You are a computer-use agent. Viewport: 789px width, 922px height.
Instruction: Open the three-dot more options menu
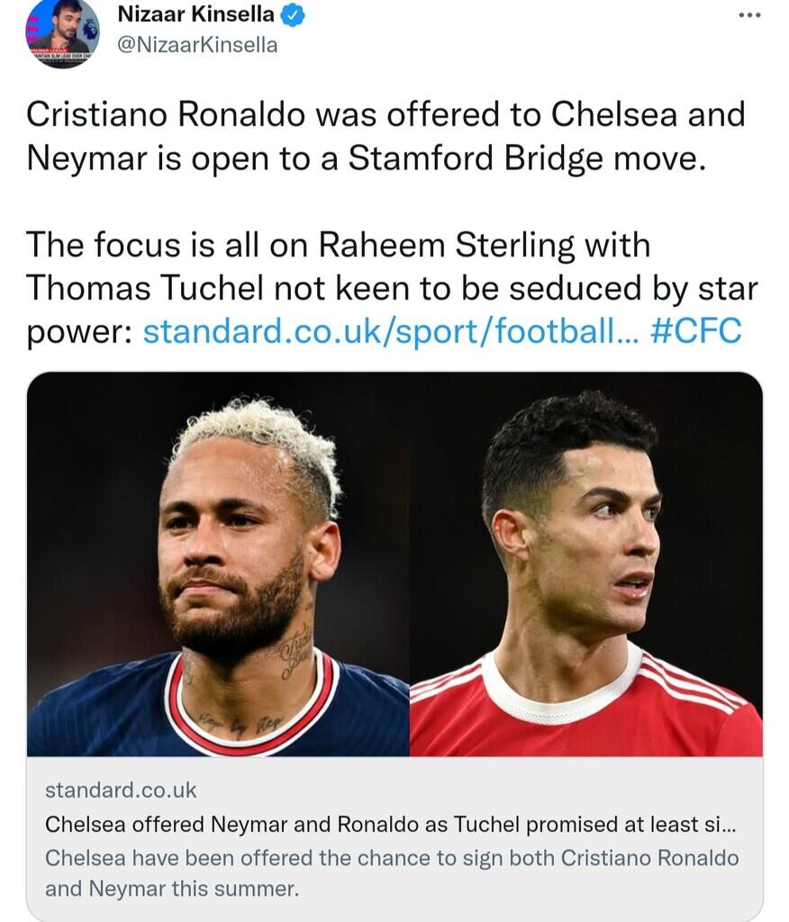click(749, 15)
